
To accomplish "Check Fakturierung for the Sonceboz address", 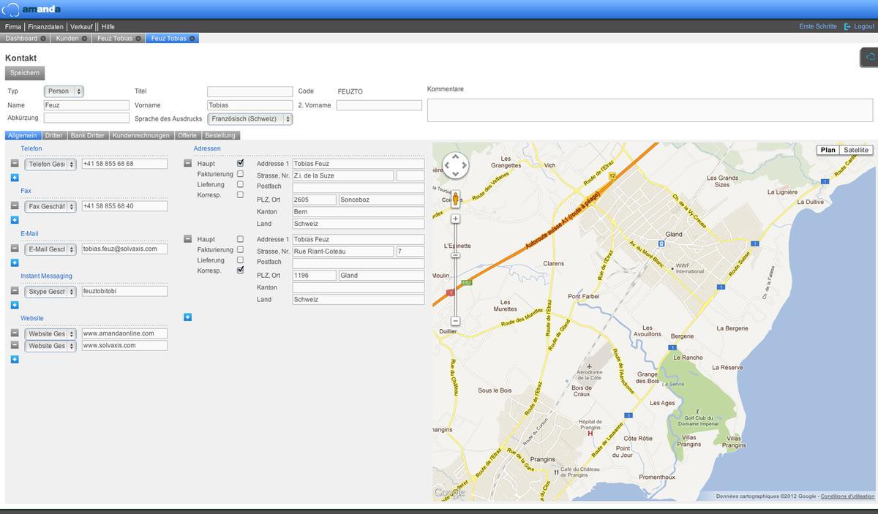I will pos(240,174).
